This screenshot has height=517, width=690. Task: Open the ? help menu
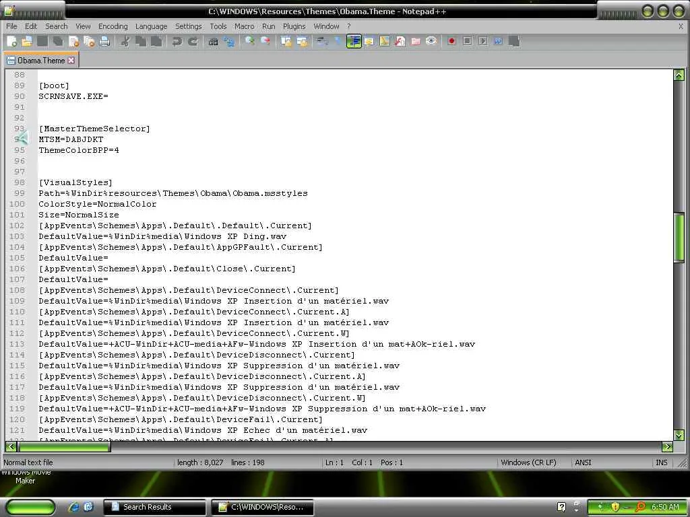coord(348,26)
